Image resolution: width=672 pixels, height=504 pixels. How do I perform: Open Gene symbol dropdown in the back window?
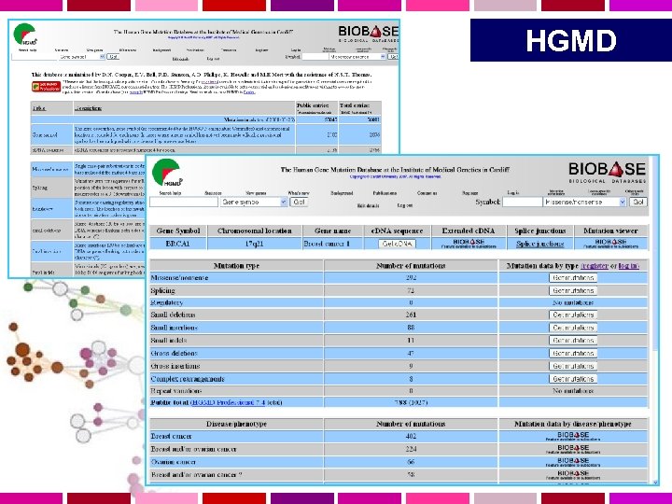click(x=82, y=57)
